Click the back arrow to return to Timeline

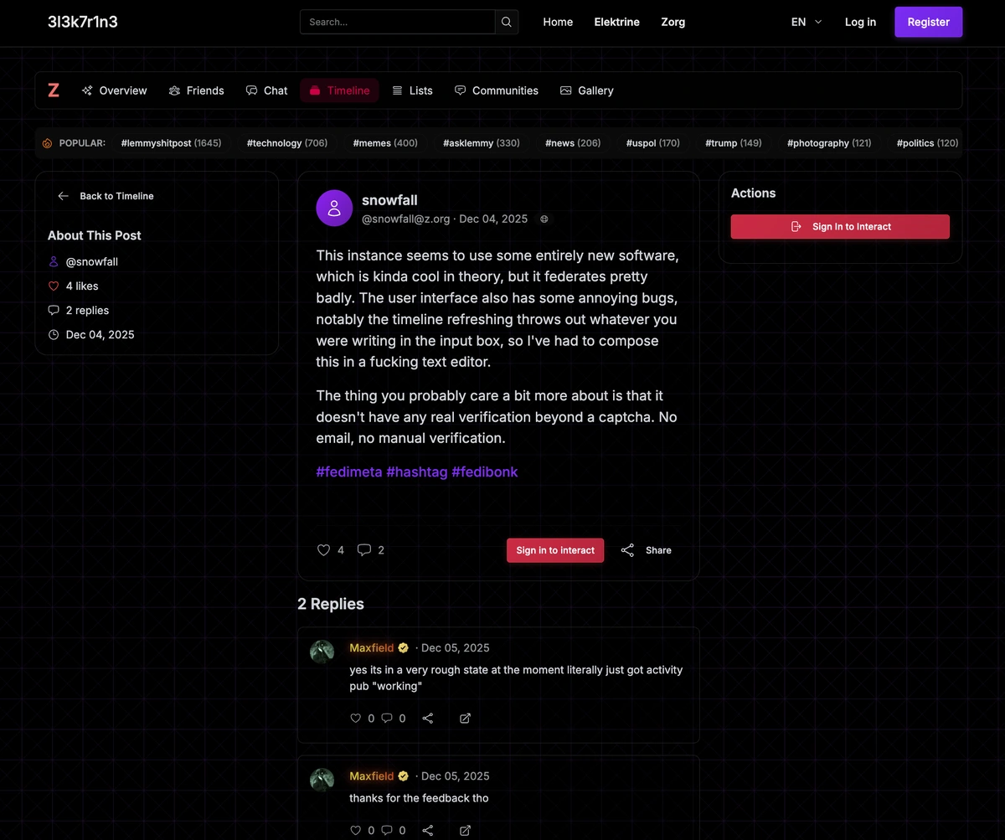point(63,195)
